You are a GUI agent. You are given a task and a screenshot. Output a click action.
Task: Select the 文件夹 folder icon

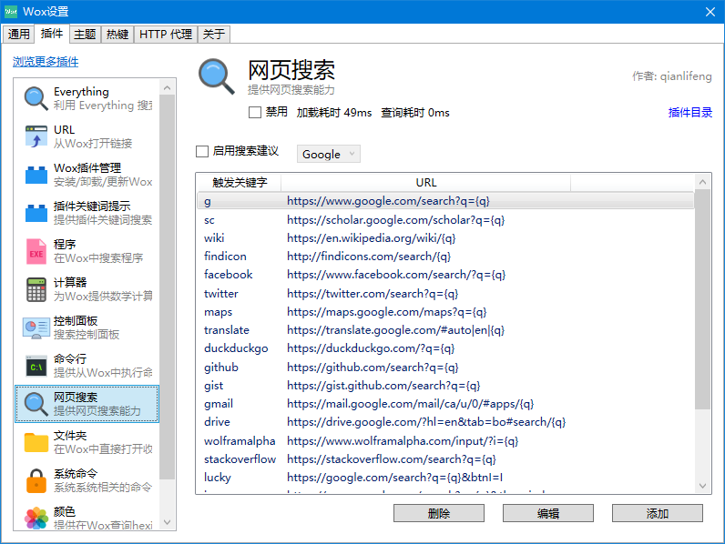(36, 442)
